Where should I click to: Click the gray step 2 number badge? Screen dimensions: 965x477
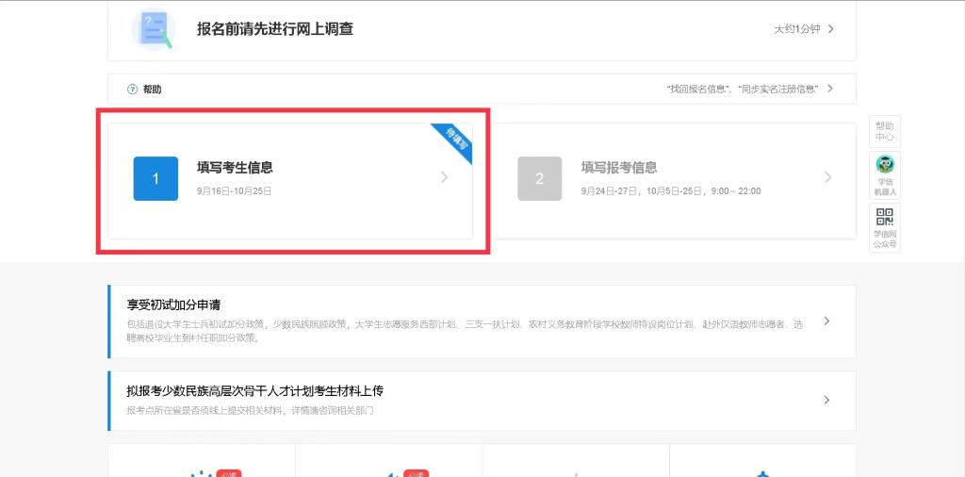pos(539,178)
